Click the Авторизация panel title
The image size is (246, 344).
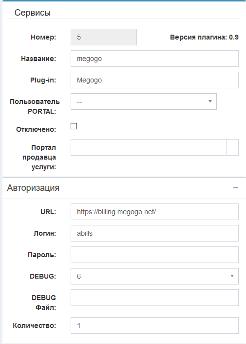[33, 188]
